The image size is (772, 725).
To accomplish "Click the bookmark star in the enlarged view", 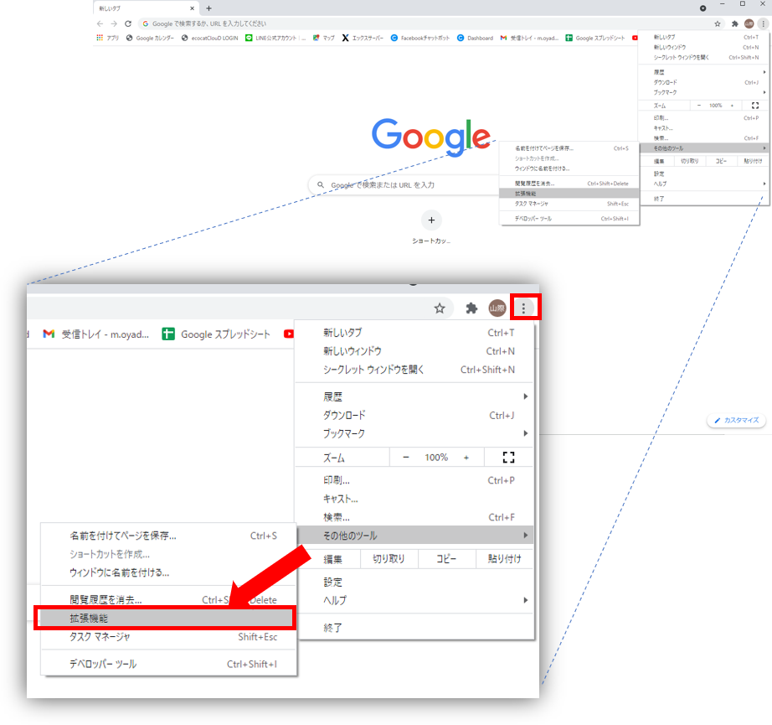I will point(440,308).
